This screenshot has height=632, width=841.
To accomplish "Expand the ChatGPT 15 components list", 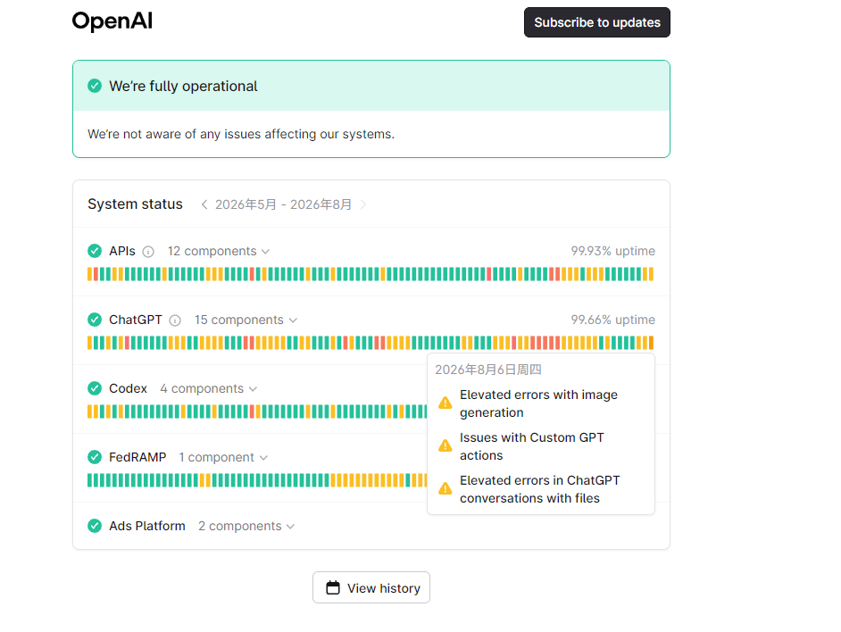I will 246,320.
